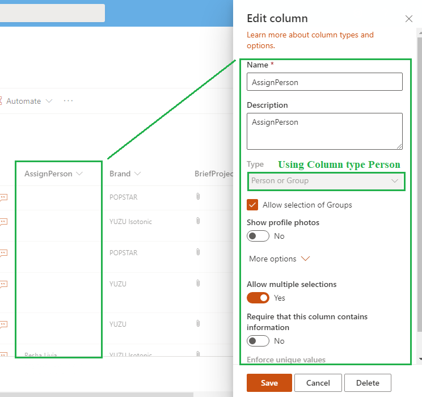The width and height of the screenshot is (422, 397).
Task: Click the Description text area
Action: pyautogui.click(x=324, y=132)
